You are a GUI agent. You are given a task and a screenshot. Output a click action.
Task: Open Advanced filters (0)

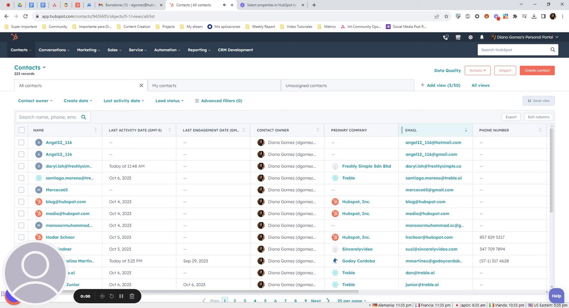click(218, 101)
